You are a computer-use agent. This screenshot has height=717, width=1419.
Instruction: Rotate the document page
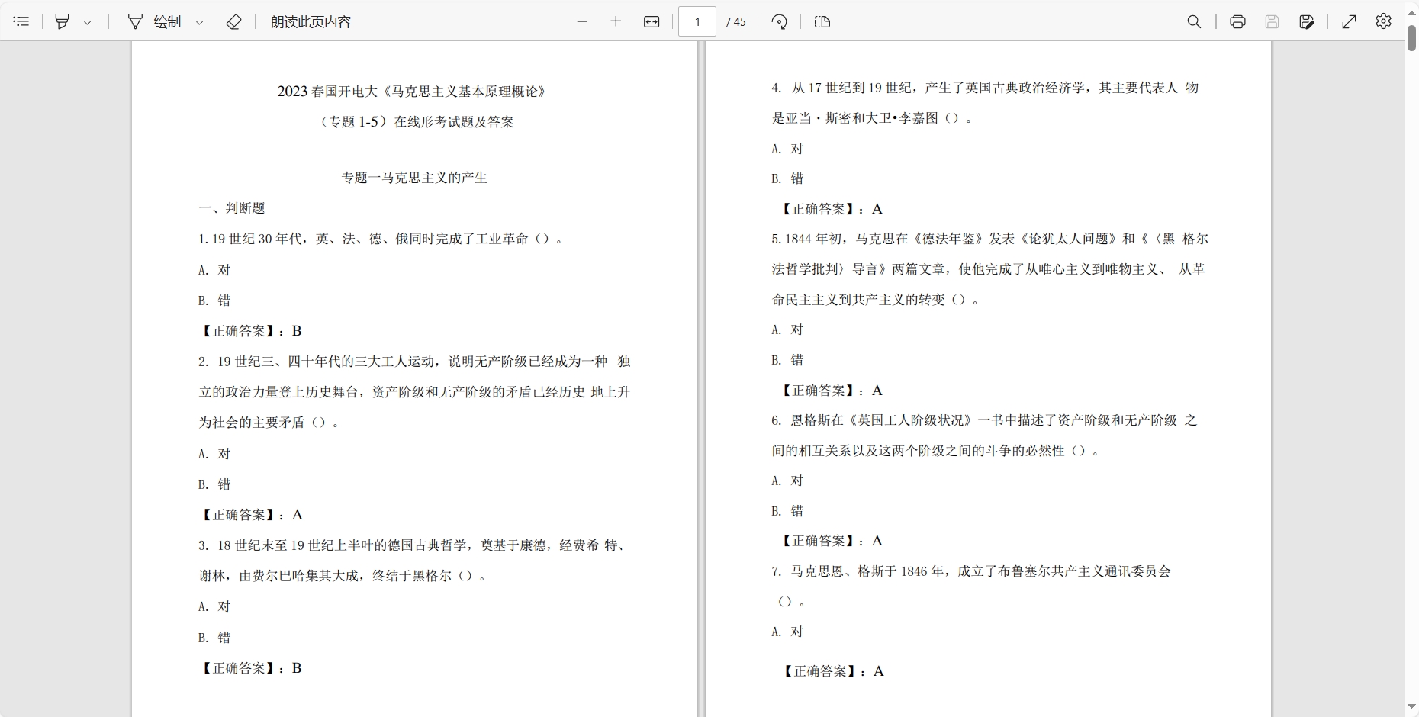(779, 21)
